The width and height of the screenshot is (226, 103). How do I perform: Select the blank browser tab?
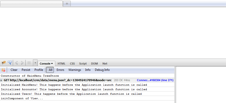tap(31, 4)
